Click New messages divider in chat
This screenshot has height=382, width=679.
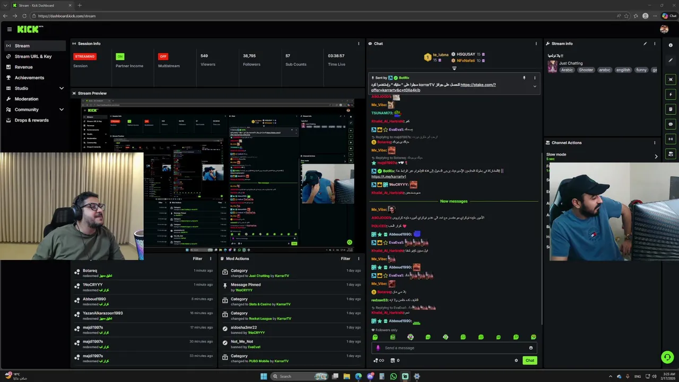(454, 201)
